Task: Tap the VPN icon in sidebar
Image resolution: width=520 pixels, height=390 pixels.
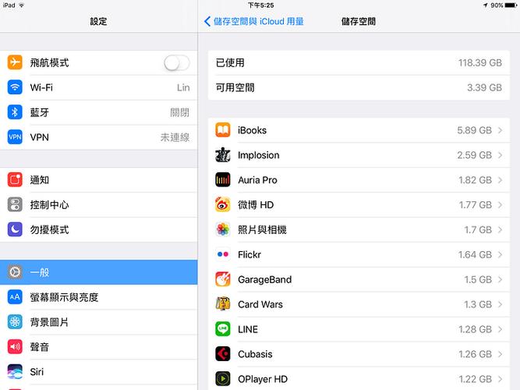Action: 15,137
